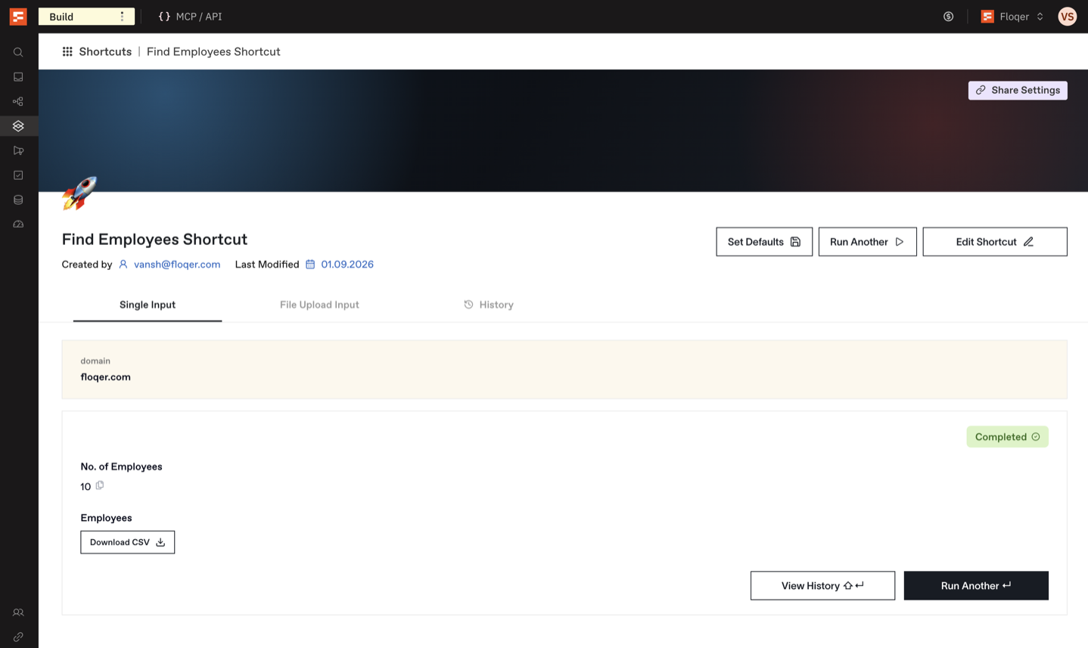The width and height of the screenshot is (1088, 648).
Task: Click the credits dollar icon in the top bar
Action: pyautogui.click(x=948, y=17)
